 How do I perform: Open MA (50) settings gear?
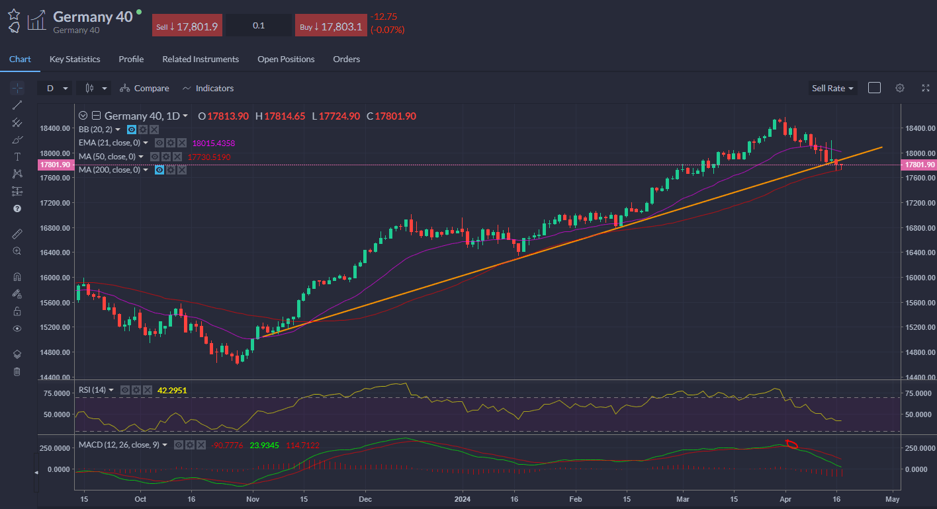click(x=166, y=157)
